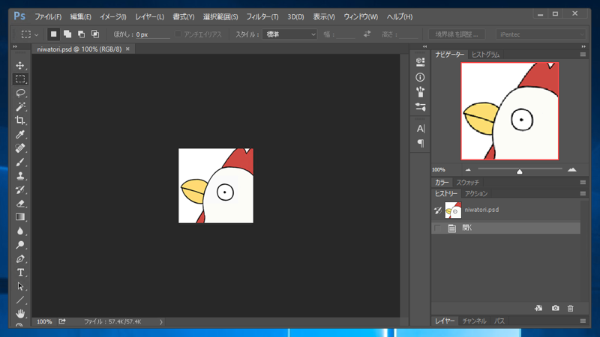Select the Move tool
The width and height of the screenshot is (600, 337).
20,65
